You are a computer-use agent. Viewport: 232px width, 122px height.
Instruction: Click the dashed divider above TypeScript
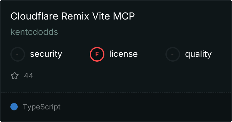tap(116, 92)
